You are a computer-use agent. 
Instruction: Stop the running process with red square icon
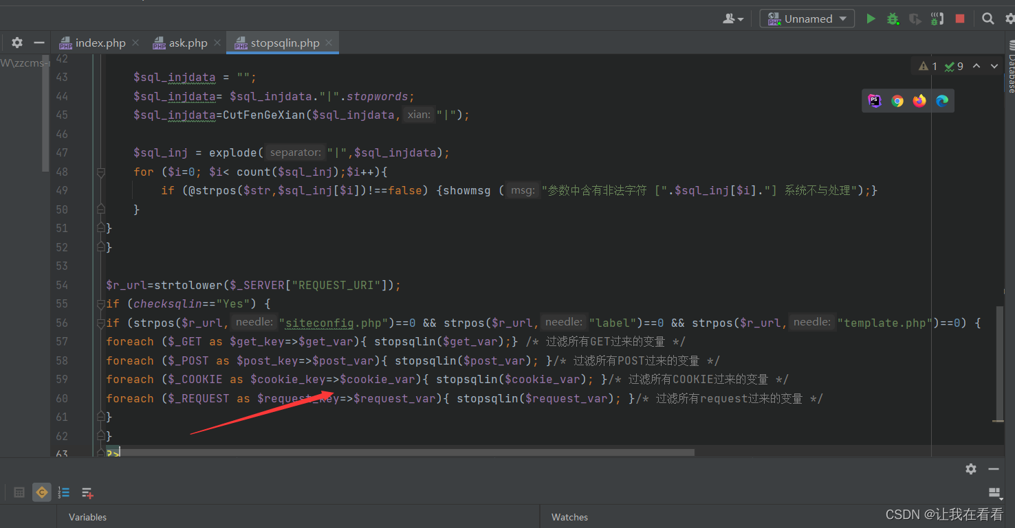959,19
